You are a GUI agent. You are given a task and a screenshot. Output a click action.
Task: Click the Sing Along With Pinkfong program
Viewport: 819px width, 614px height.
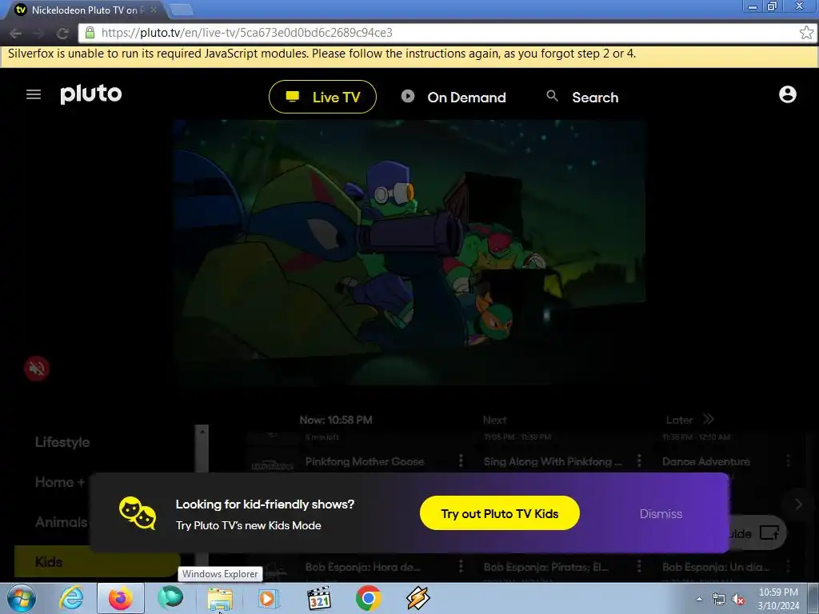point(553,461)
